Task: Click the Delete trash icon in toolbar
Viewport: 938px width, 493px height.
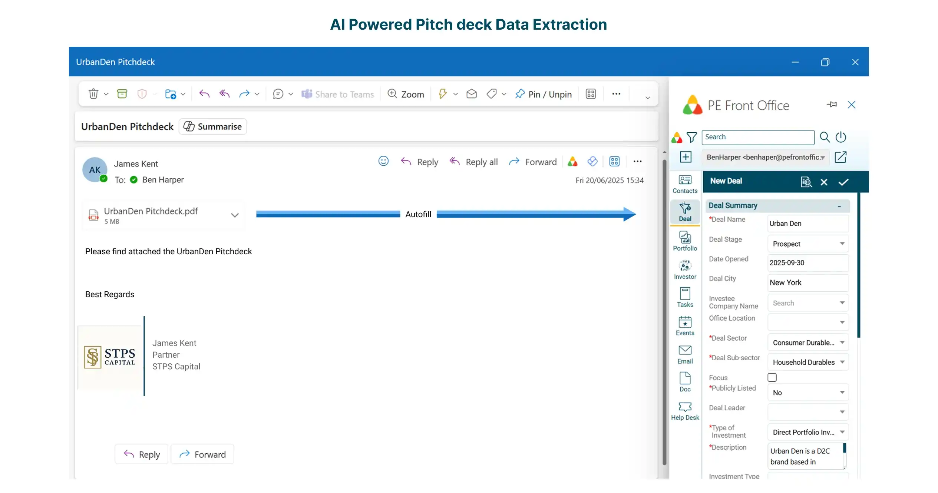Action: coord(93,94)
